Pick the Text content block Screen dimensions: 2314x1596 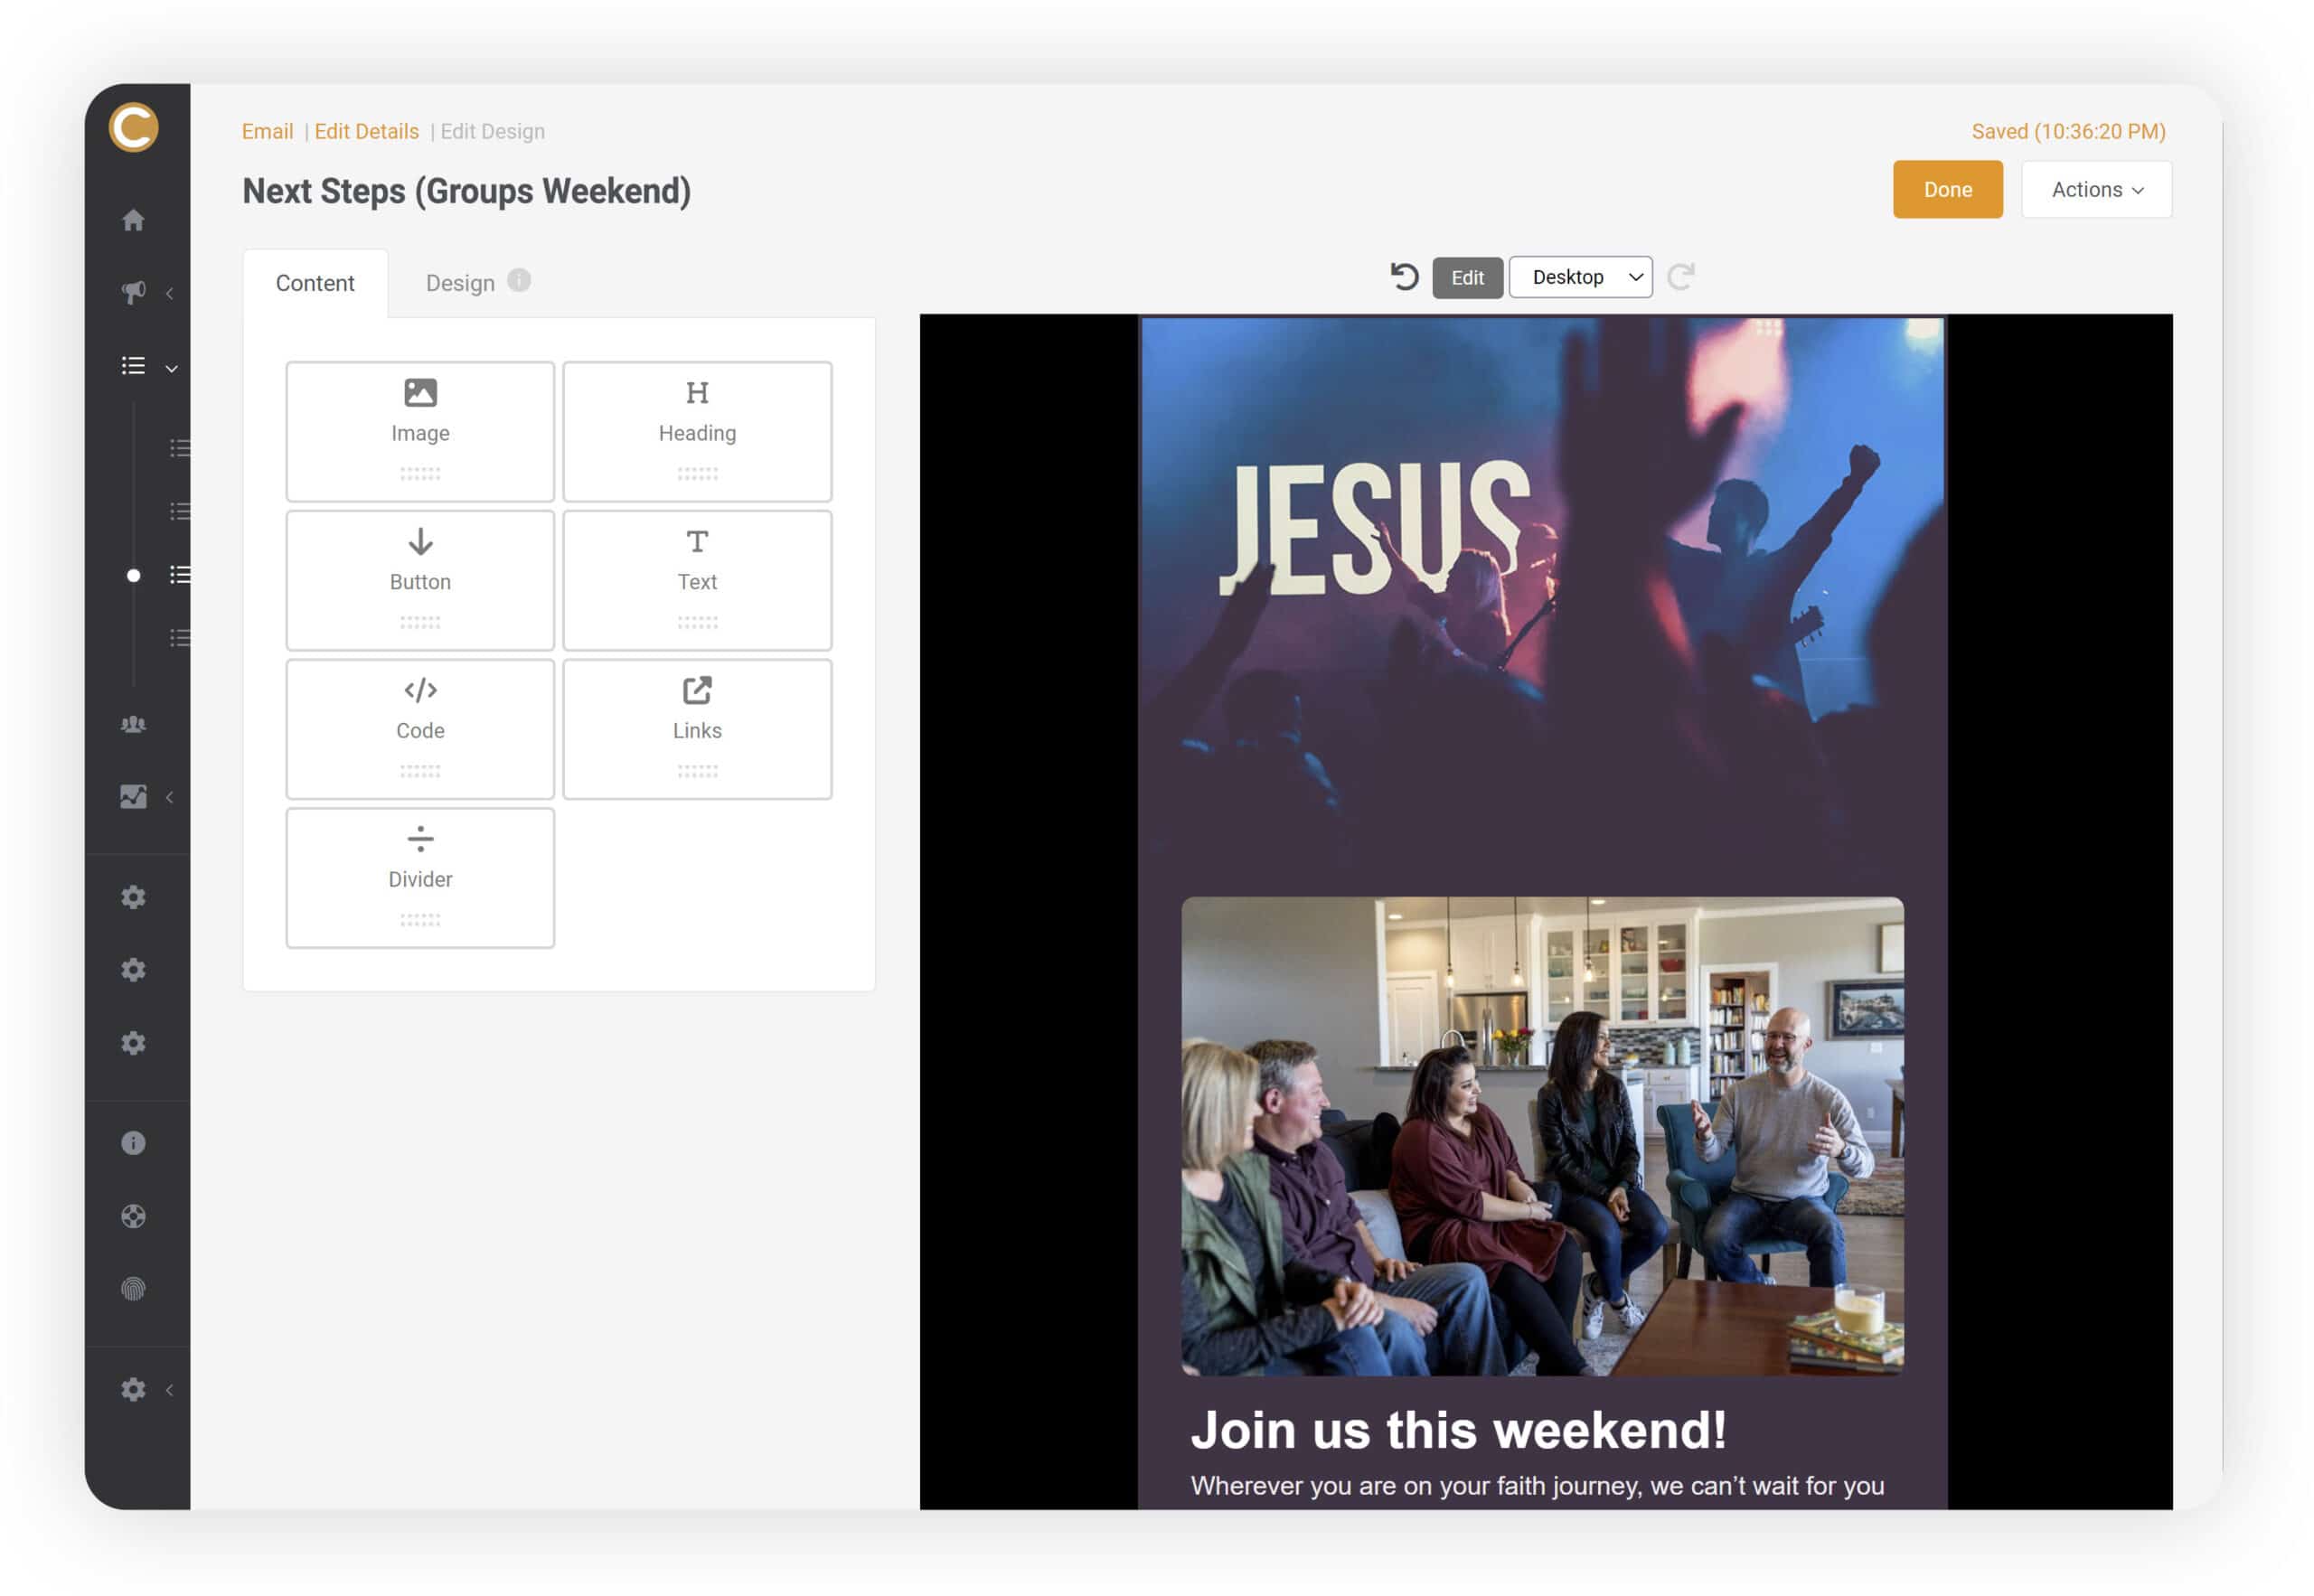tap(698, 581)
